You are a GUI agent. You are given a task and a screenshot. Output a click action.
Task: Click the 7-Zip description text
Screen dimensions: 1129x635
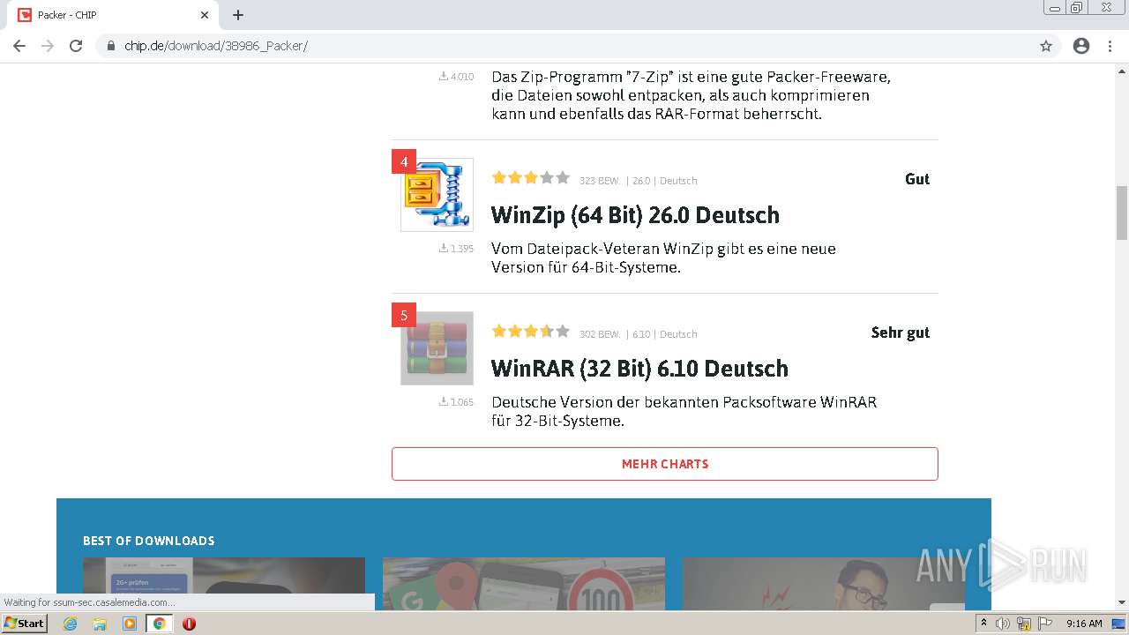point(691,95)
